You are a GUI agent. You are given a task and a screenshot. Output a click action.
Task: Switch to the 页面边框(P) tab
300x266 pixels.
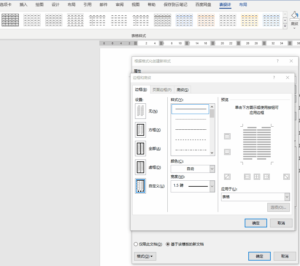162,90
